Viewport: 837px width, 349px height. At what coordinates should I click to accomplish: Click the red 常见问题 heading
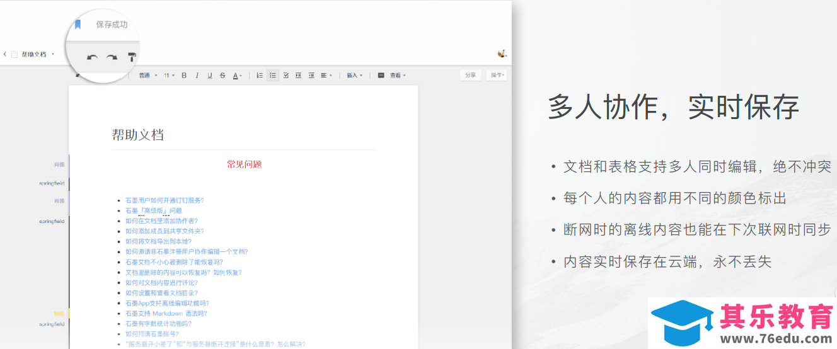pos(245,164)
